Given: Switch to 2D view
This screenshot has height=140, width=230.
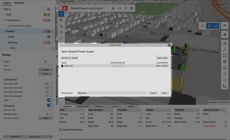Looking at the screenshot, I should (x=225, y=25).
